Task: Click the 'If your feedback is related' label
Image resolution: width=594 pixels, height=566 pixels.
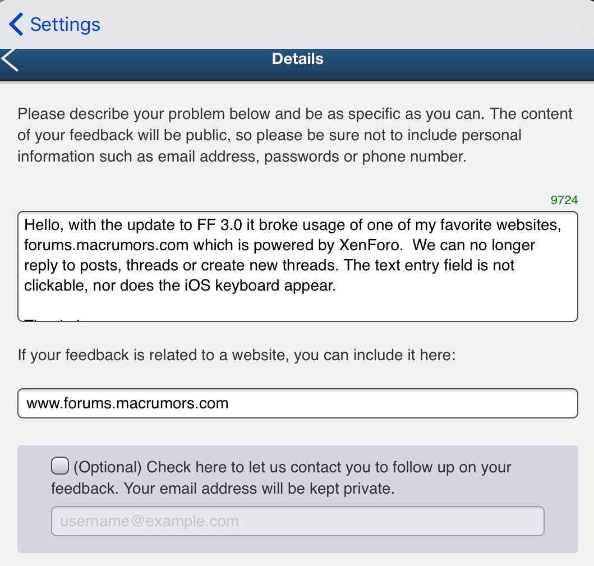Action: tap(236, 355)
